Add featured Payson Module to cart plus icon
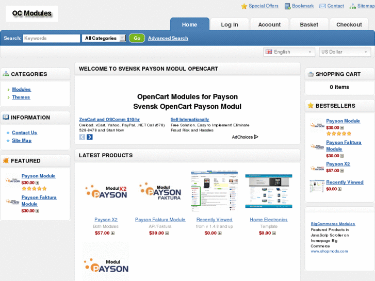The image size is (375, 281). click(37, 183)
